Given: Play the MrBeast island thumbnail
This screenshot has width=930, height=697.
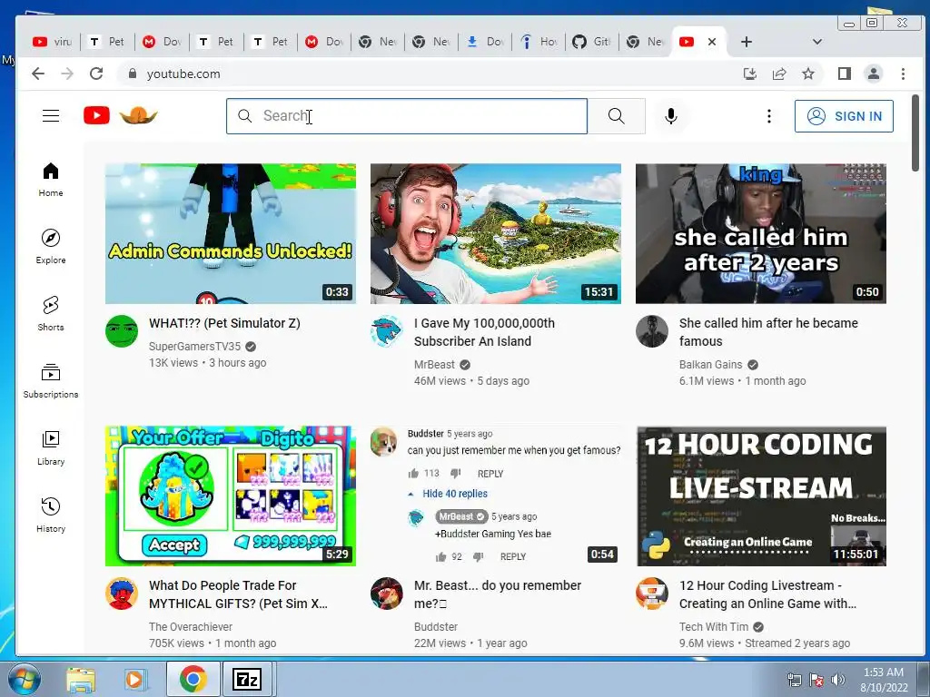Looking at the screenshot, I should click(496, 233).
